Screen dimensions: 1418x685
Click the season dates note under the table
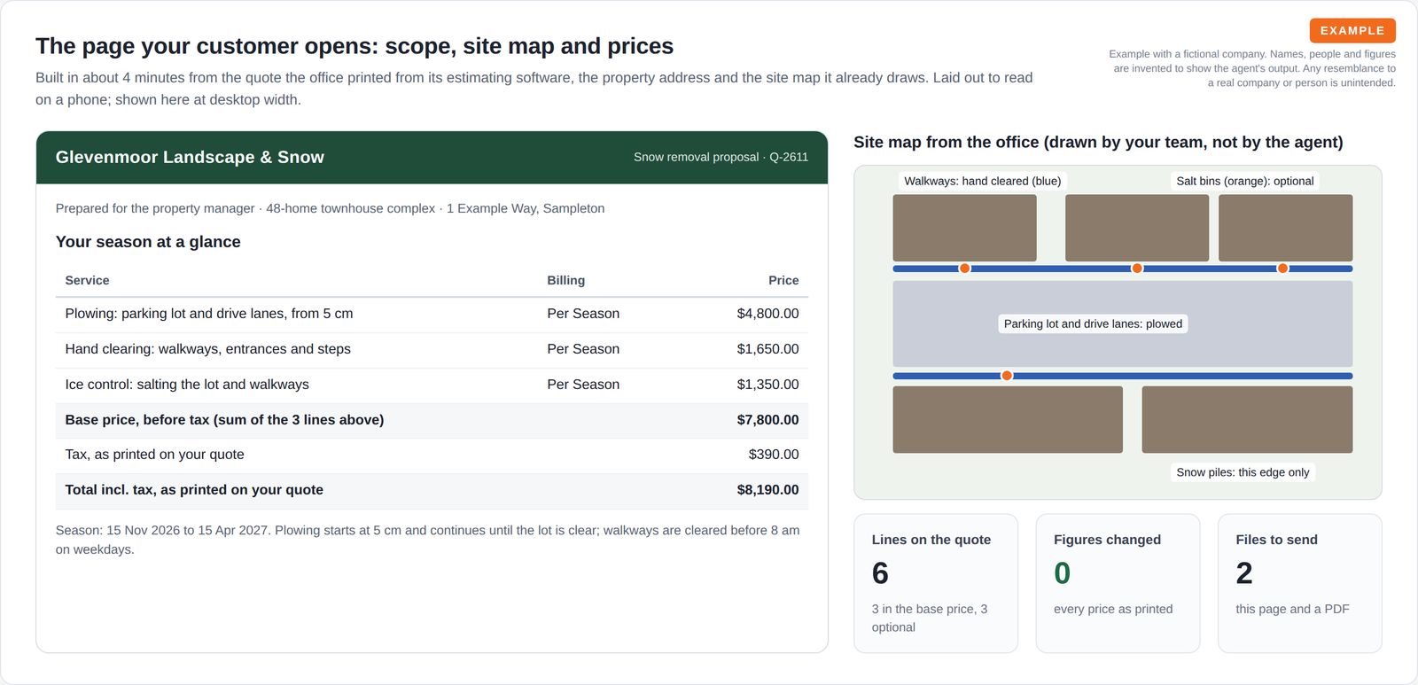[428, 540]
